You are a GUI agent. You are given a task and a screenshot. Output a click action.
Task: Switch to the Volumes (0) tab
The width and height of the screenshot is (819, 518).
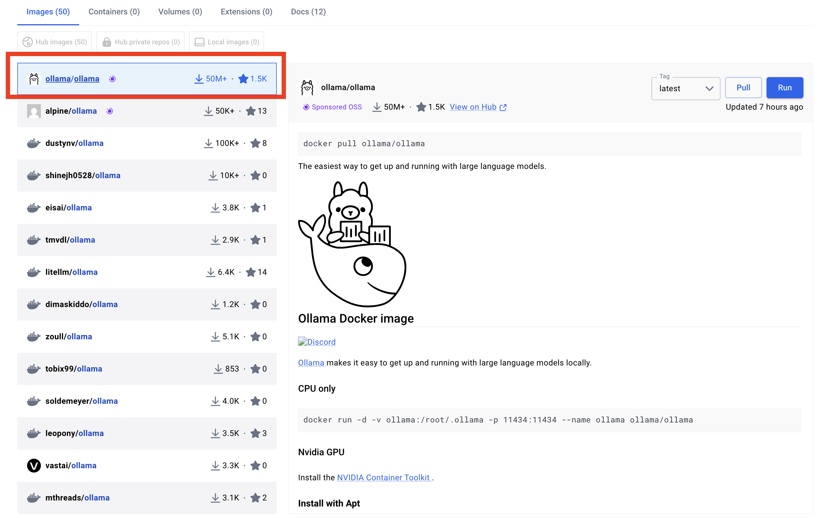click(x=180, y=12)
